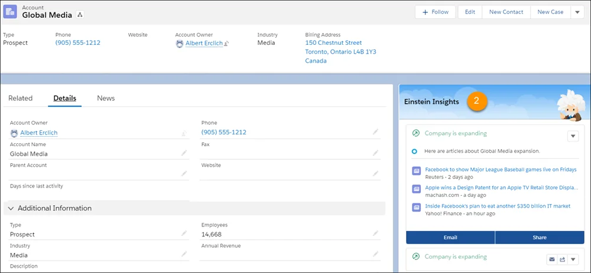Viewport: 591px width, 273px height.
Task: Open the News tab
Action: coord(106,98)
